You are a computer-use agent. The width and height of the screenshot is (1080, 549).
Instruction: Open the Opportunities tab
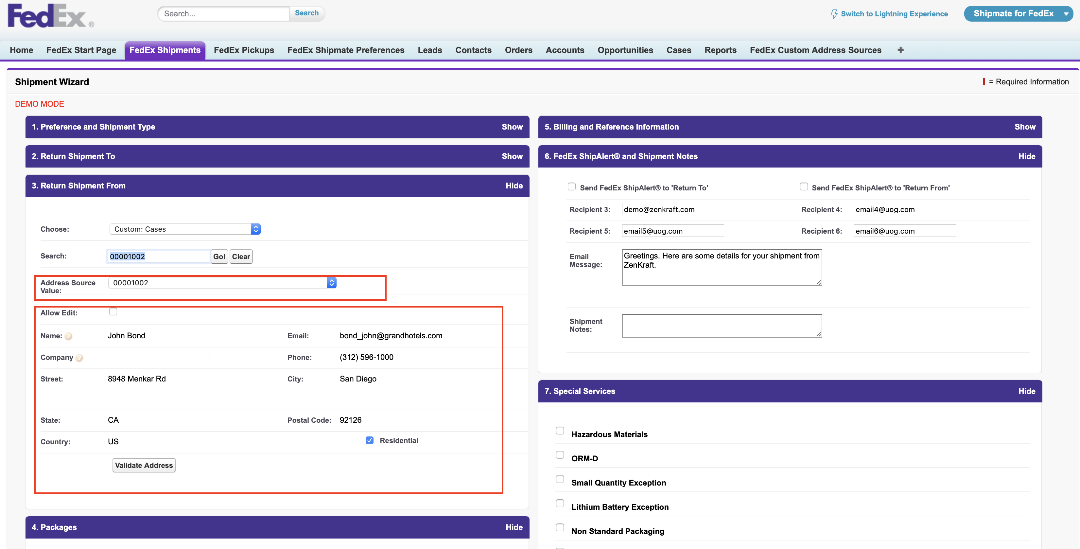[625, 50]
